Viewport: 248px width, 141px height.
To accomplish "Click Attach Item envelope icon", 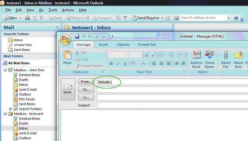I will click(238, 59).
